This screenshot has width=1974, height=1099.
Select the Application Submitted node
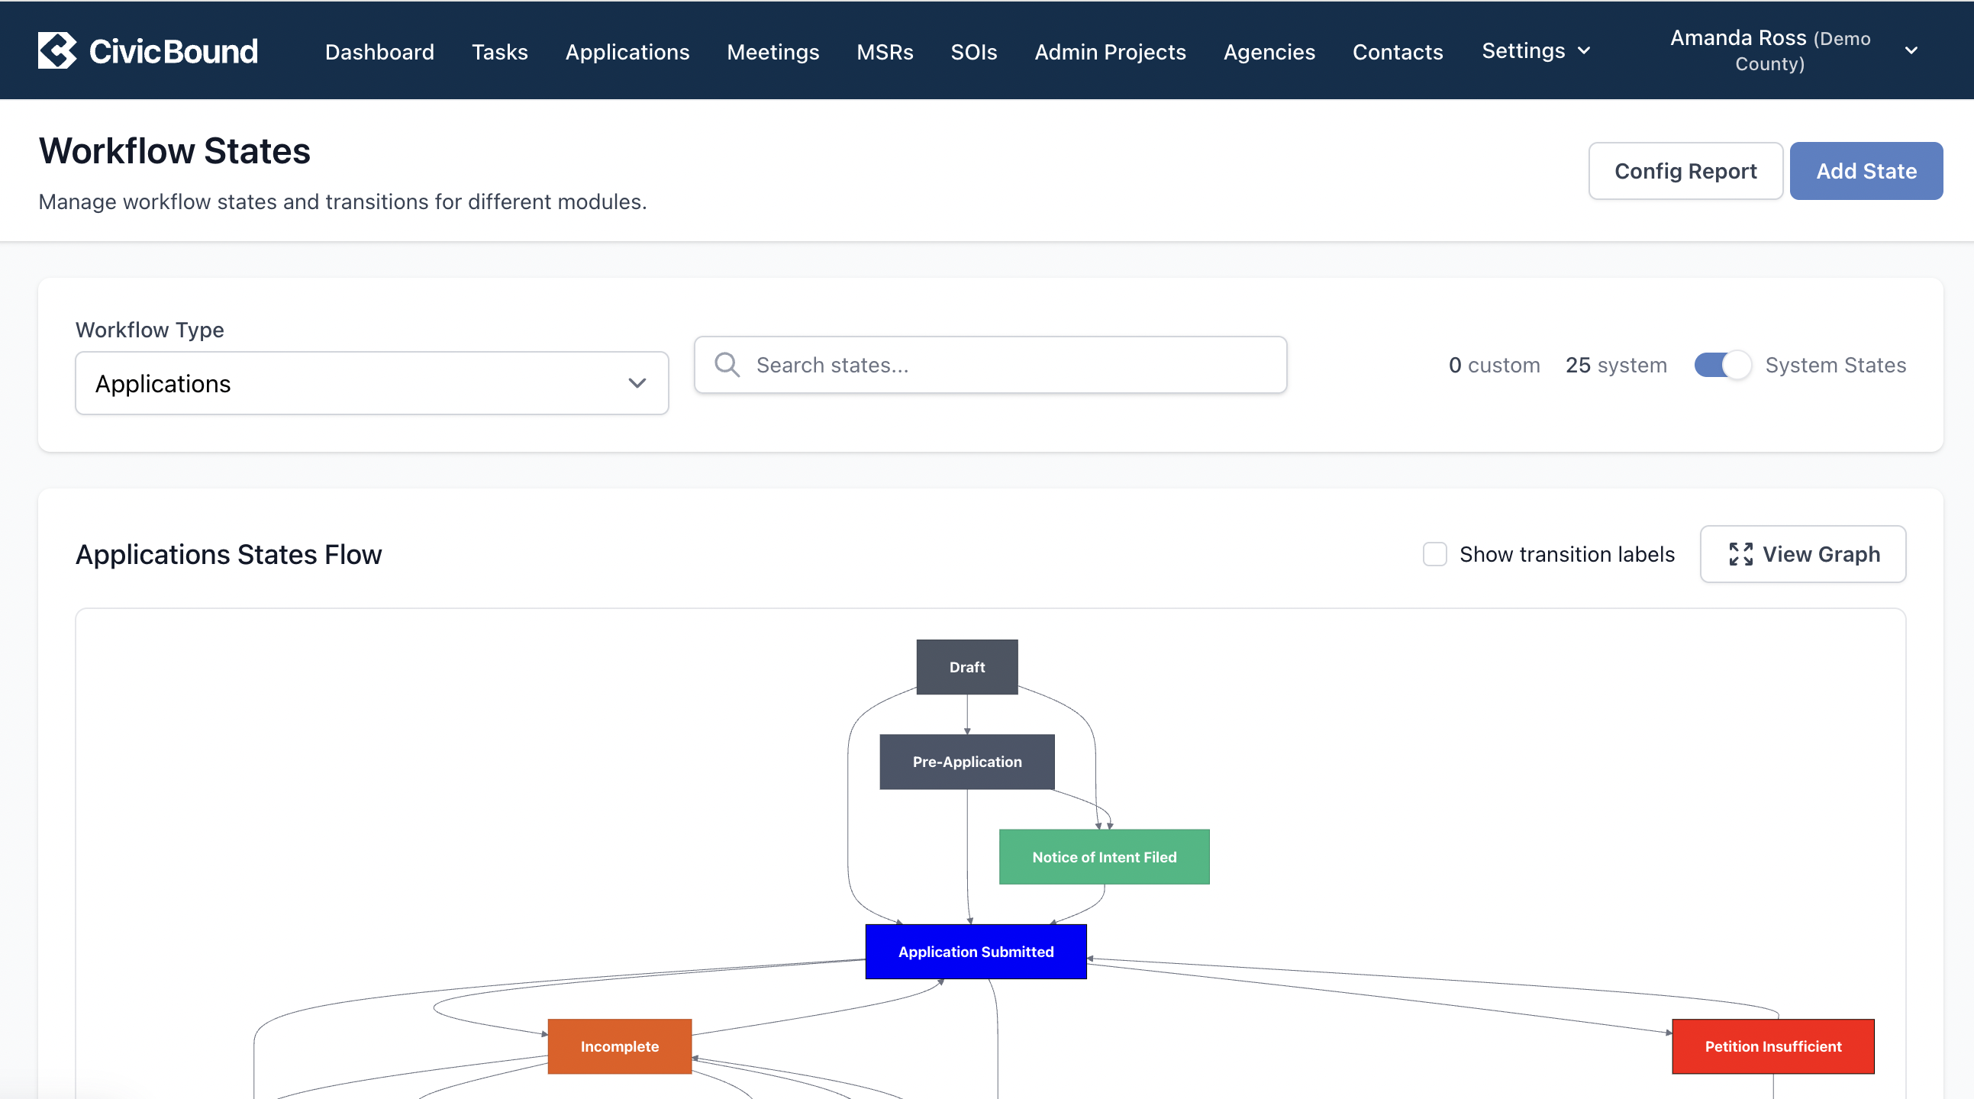click(976, 952)
